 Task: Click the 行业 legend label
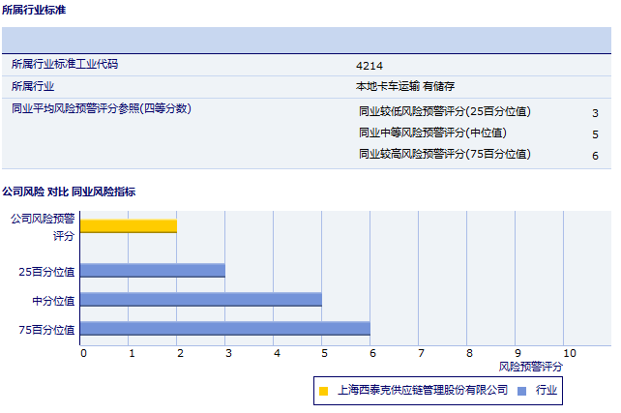tap(547, 392)
